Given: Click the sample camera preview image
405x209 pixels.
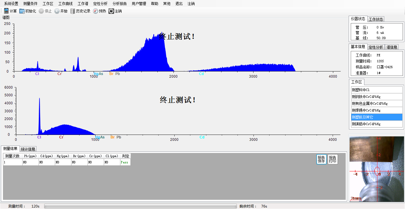Looking at the screenshot, I should [377, 168].
